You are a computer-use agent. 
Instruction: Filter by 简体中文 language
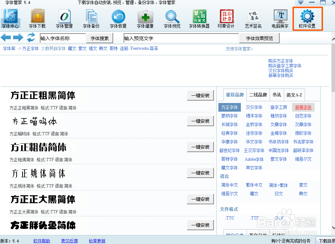click(229, 185)
